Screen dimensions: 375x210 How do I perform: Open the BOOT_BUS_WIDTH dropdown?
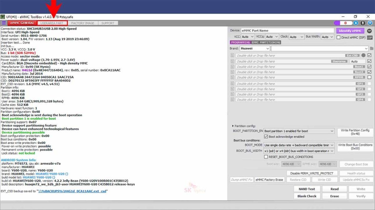point(299,151)
